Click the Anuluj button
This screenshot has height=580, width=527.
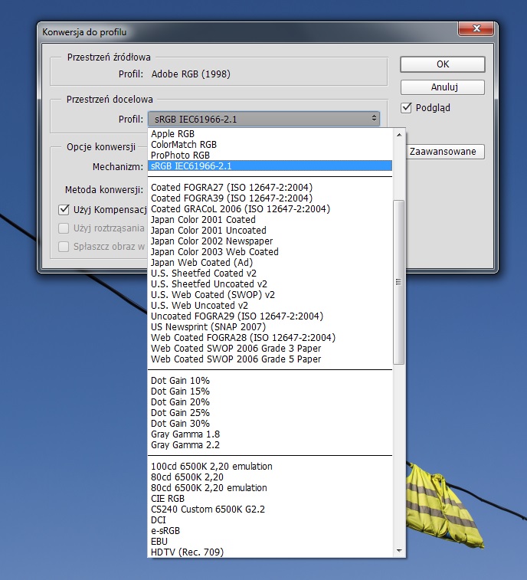click(x=442, y=87)
